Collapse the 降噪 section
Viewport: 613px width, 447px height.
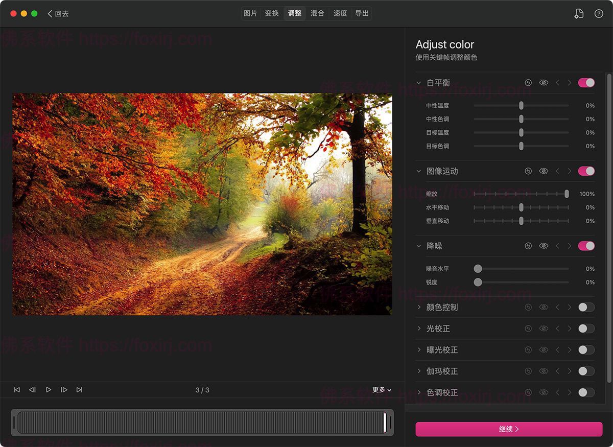click(x=418, y=246)
